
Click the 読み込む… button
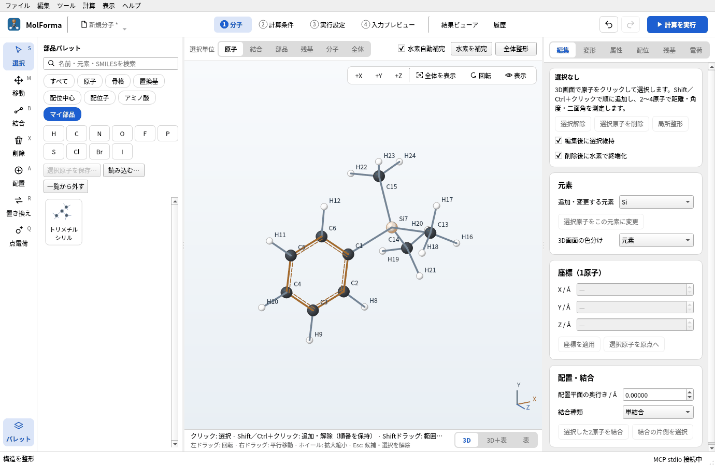[124, 170]
